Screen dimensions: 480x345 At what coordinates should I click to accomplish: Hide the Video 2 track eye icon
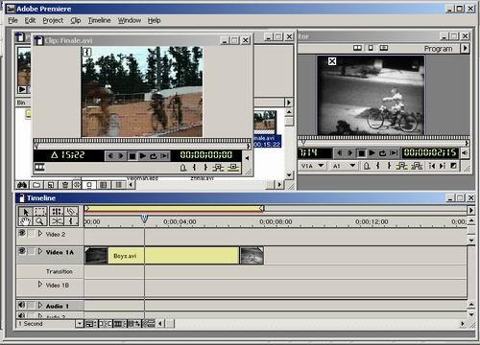tap(22, 233)
